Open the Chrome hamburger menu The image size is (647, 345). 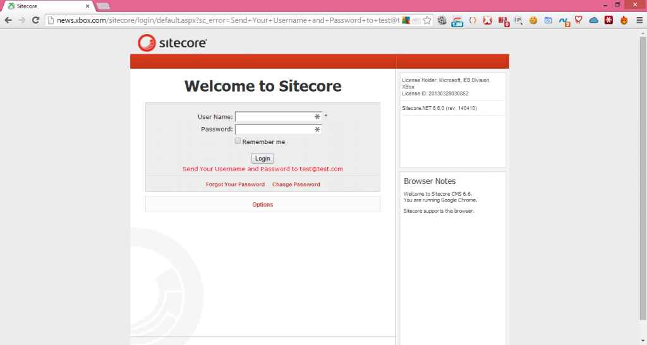[x=639, y=20]
